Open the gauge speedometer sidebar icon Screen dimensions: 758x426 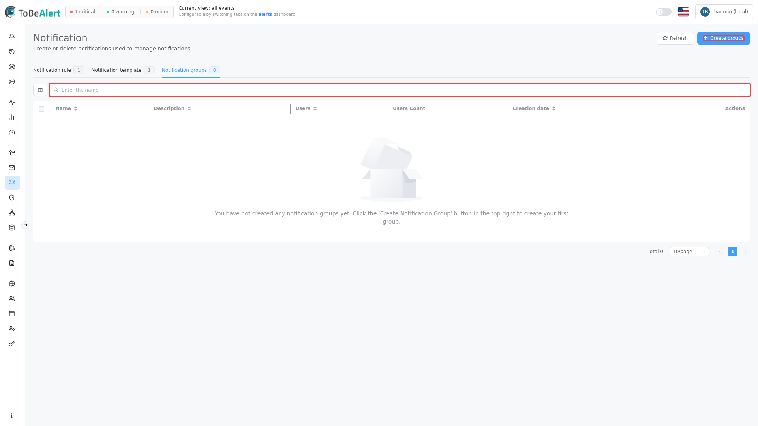coord(12,132)
